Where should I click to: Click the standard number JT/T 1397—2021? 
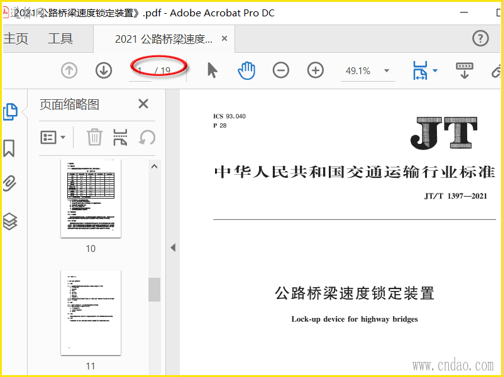click(x=455, y=196)
